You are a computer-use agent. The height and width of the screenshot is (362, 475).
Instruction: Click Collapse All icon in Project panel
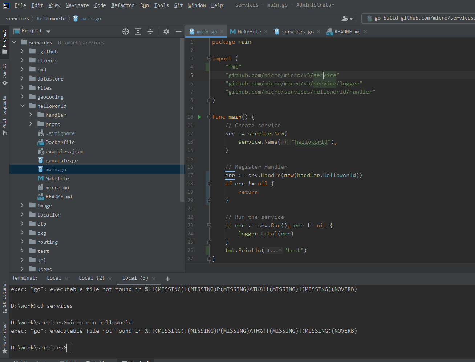[x=150, y=32]
